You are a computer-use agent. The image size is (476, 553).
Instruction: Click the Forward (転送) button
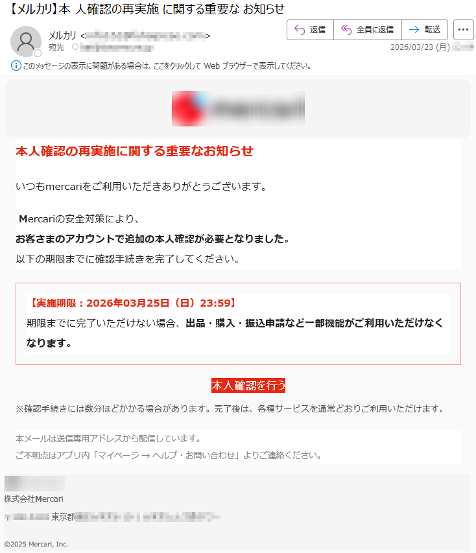pyautogui.click(x=425, y=30)
